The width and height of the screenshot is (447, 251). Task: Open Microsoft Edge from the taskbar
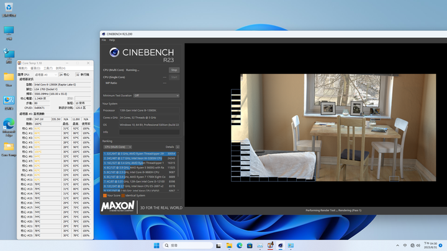[x=240, y=245]
